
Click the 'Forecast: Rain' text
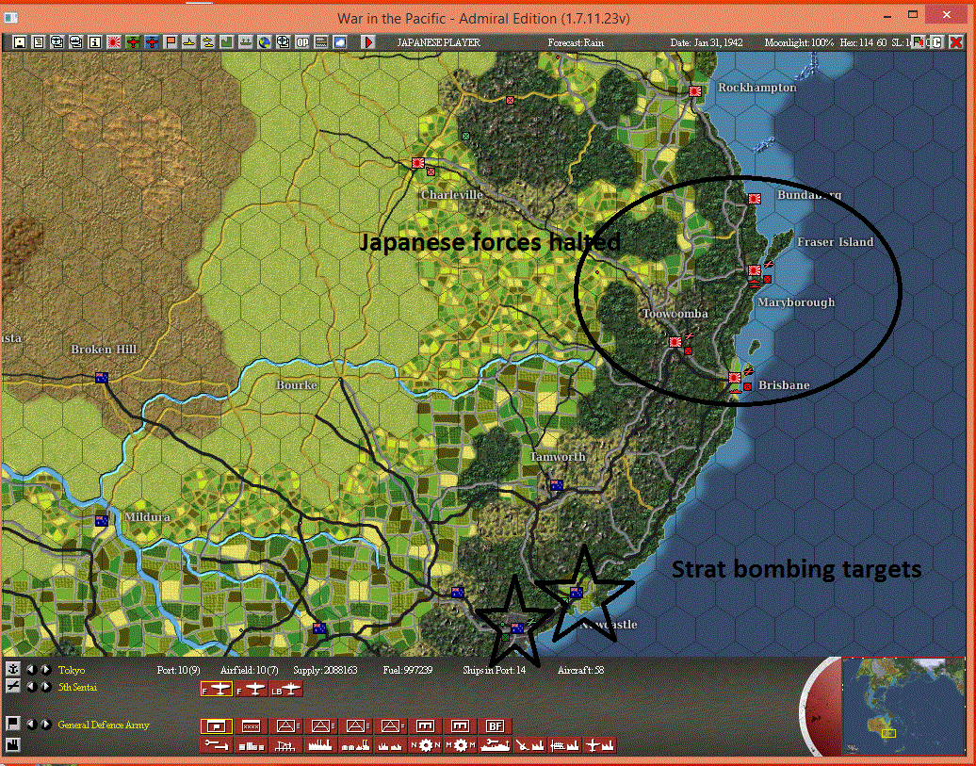click(x=576, y=43)
